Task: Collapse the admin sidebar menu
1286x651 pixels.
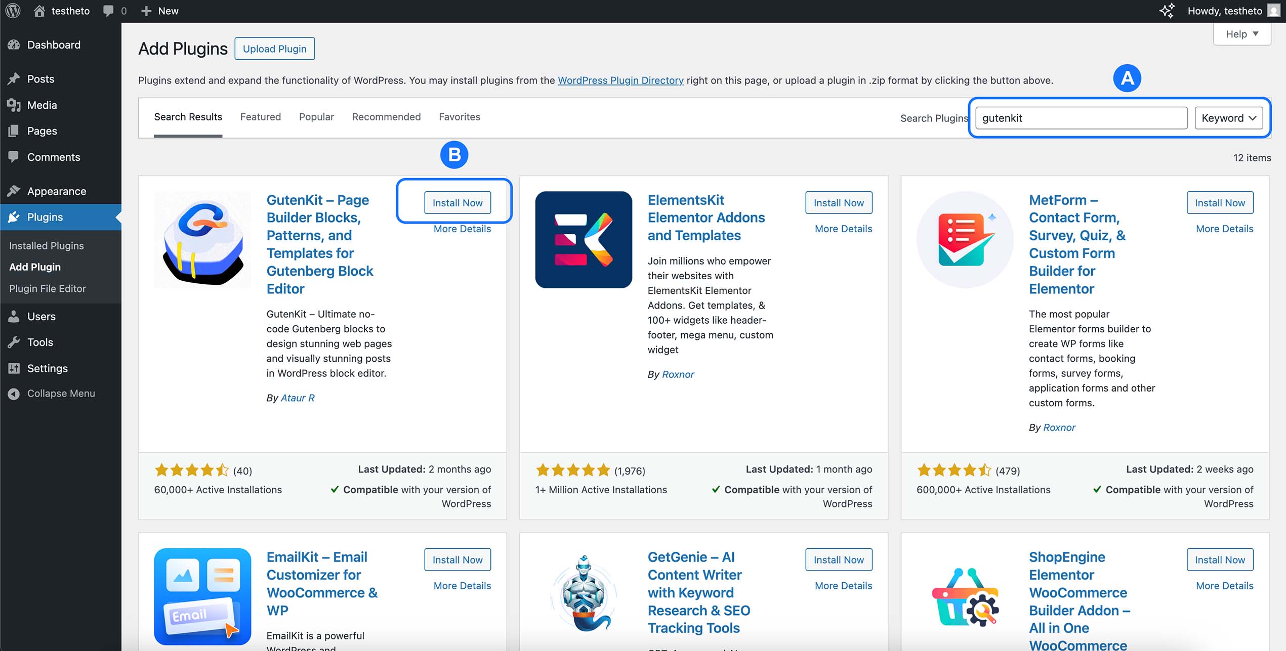Action: [x=14, y=393]
